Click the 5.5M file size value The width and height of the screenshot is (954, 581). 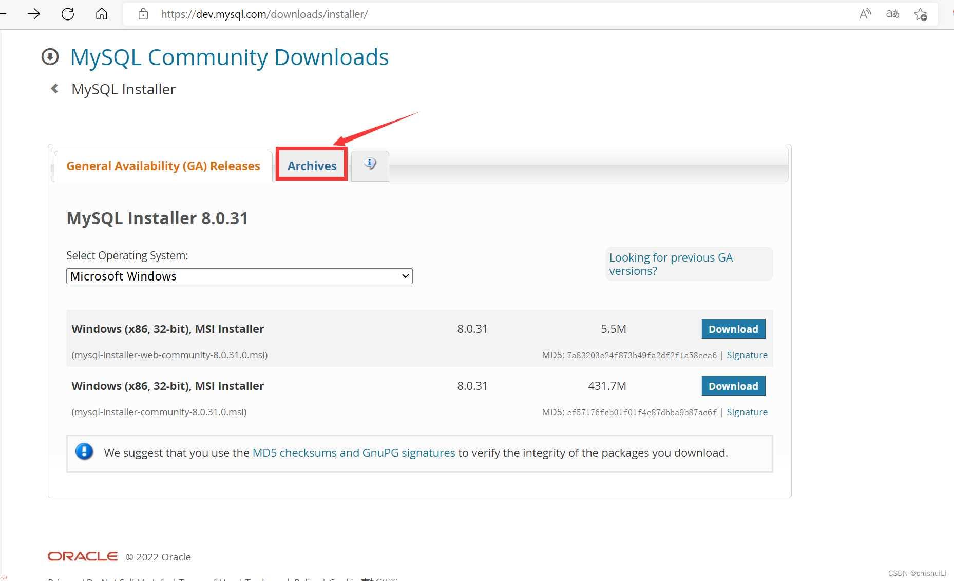point(614,329)
